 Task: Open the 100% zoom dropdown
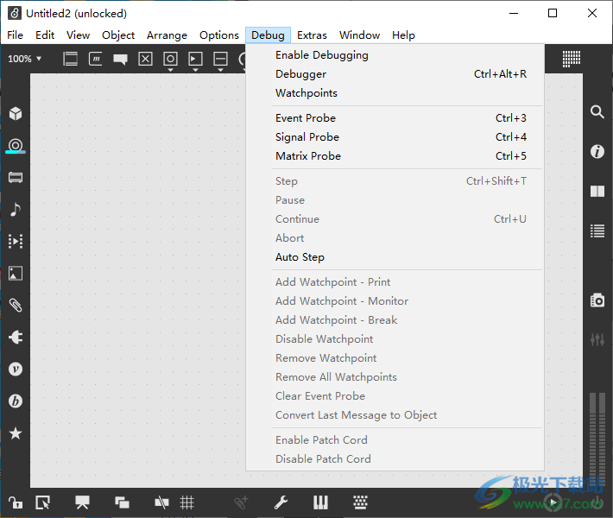(25, 59)
